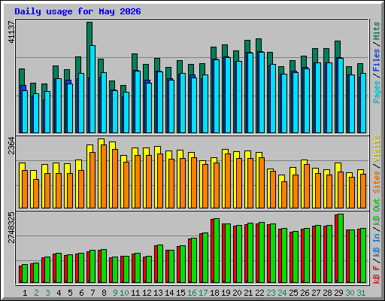
Task: Click the day 30 axis label
Action: [x=350, y=293]
